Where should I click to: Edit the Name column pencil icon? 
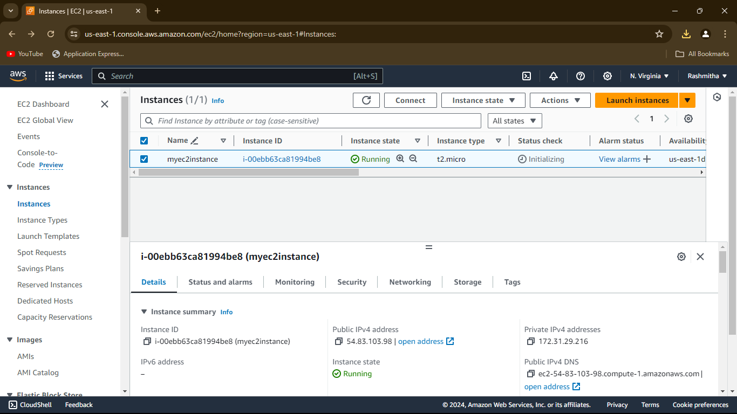point(195,141)
